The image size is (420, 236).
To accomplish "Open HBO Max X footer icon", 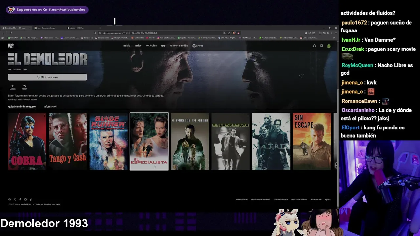I will click(15, 199).
